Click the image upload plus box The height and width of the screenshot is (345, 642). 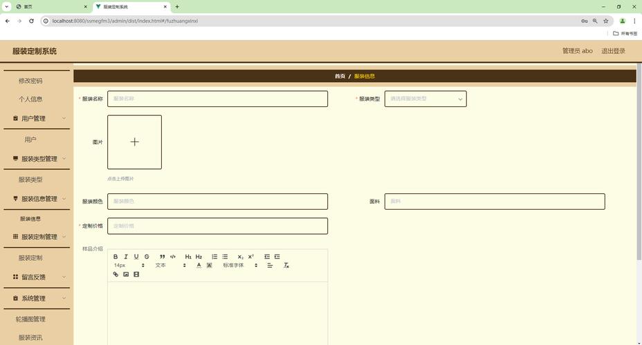pyautogui.click(x=134, y=142)
